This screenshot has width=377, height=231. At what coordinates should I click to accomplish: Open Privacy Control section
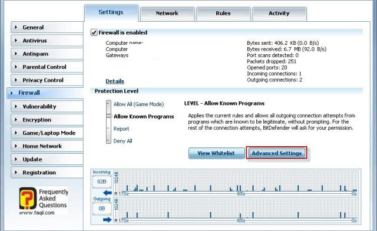pyautogui.click(x=47, y=80)
